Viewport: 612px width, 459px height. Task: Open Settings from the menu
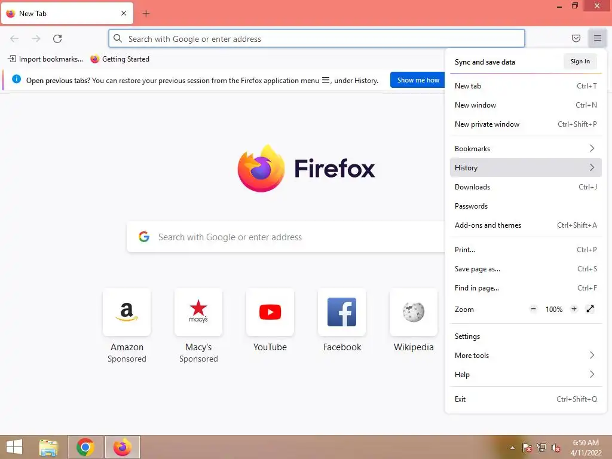point(526,336)
